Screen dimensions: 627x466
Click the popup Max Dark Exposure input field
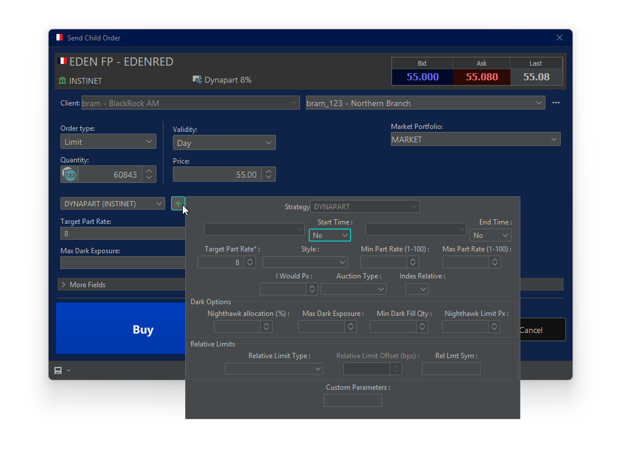(x=322, y=326)
